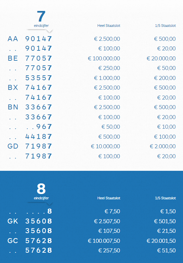
Task: Click the € 100.007,50 prize amount
Action: click(x=104, y=241)
